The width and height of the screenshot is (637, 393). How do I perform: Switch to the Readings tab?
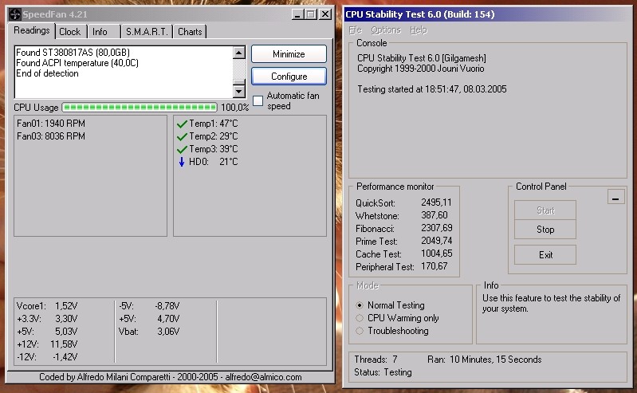[31, 30]
